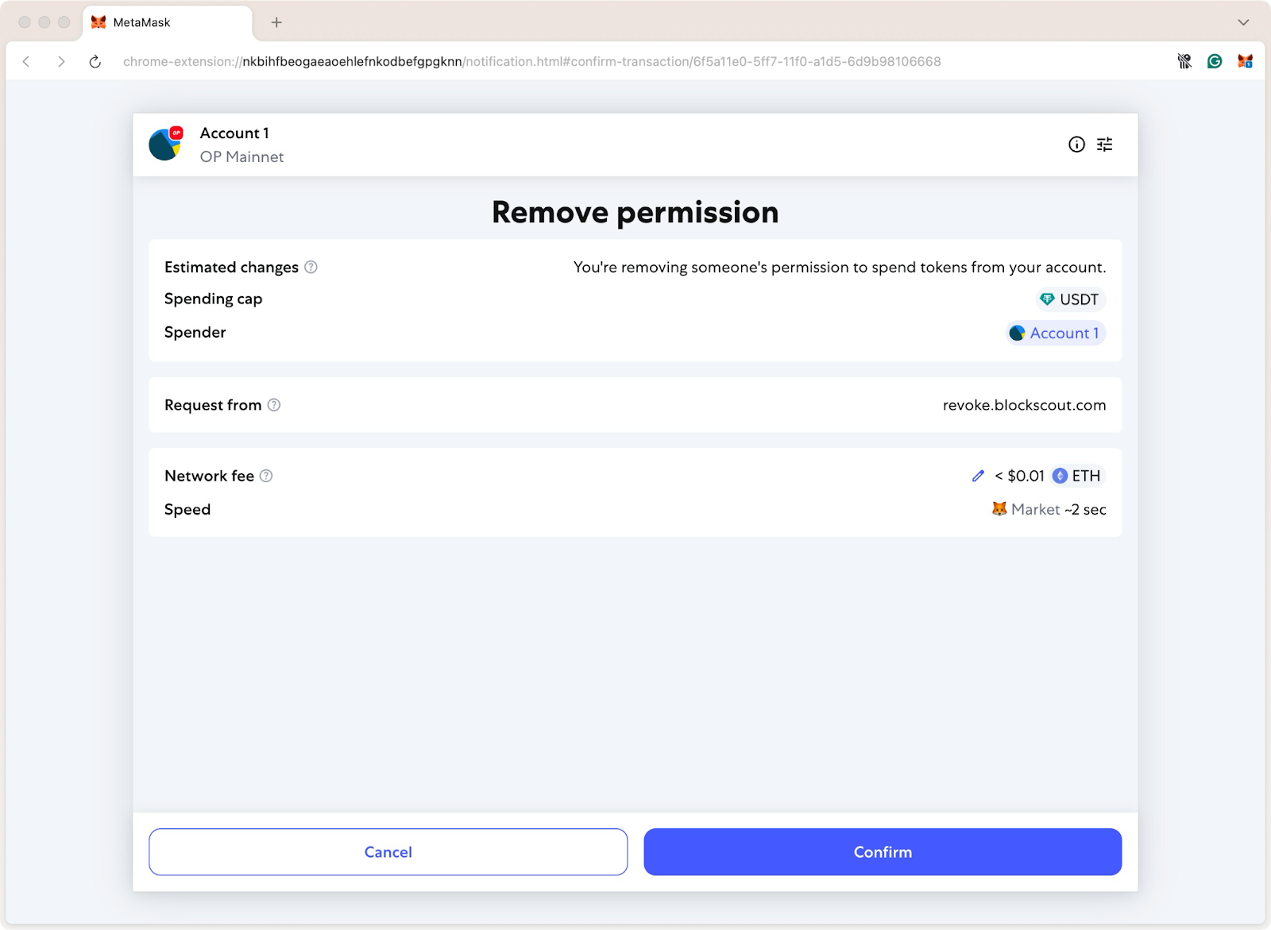This screenshot has width=1271, height=930.
Task: Open the MetaMask fox extension icon
Action: pos(1245,61)
